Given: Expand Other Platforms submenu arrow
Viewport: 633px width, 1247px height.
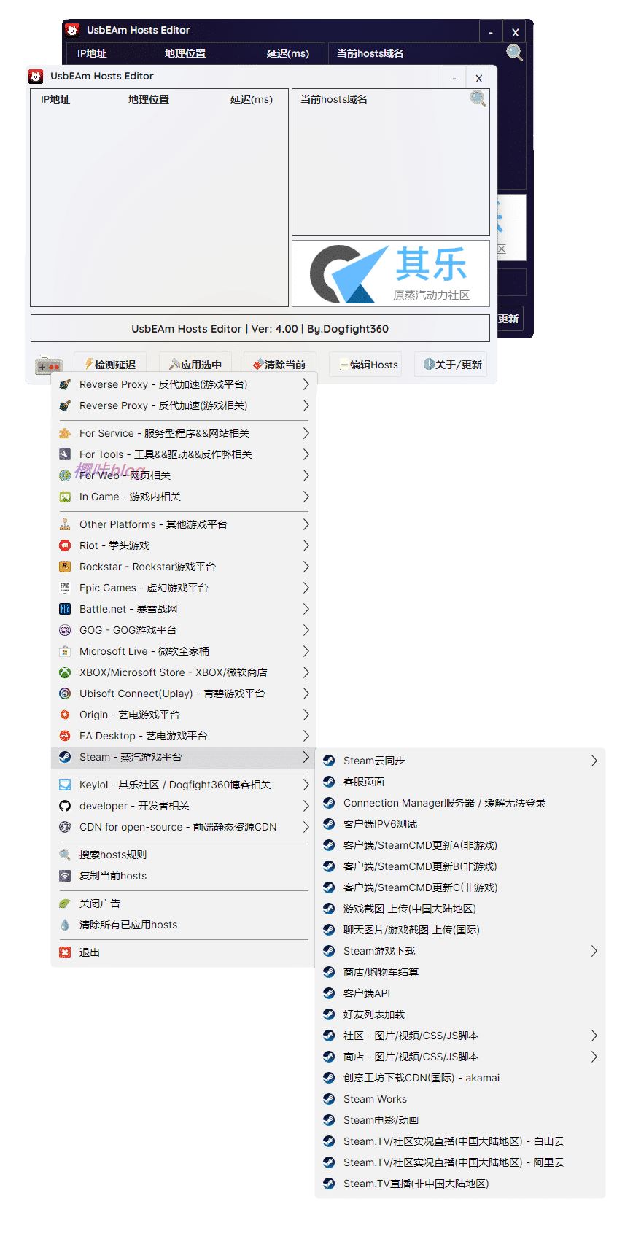Looking at the screenshot, I should [306, 524].
